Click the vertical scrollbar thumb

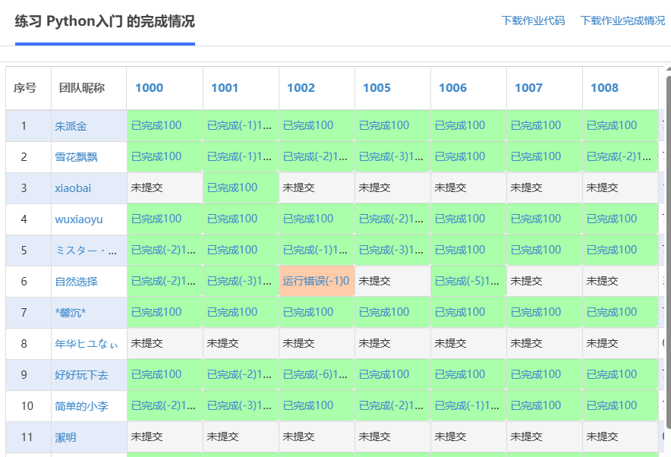coord(669,253)
